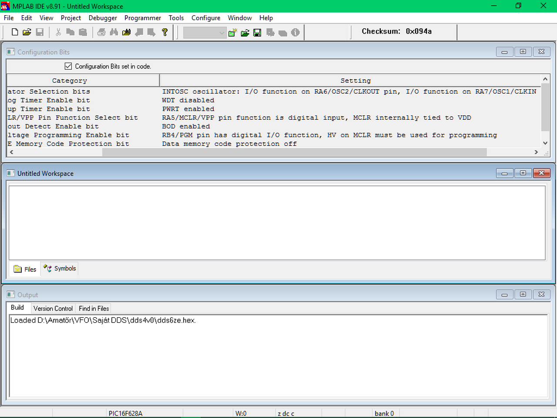Open the Tools menu

(x=176, y=18)
